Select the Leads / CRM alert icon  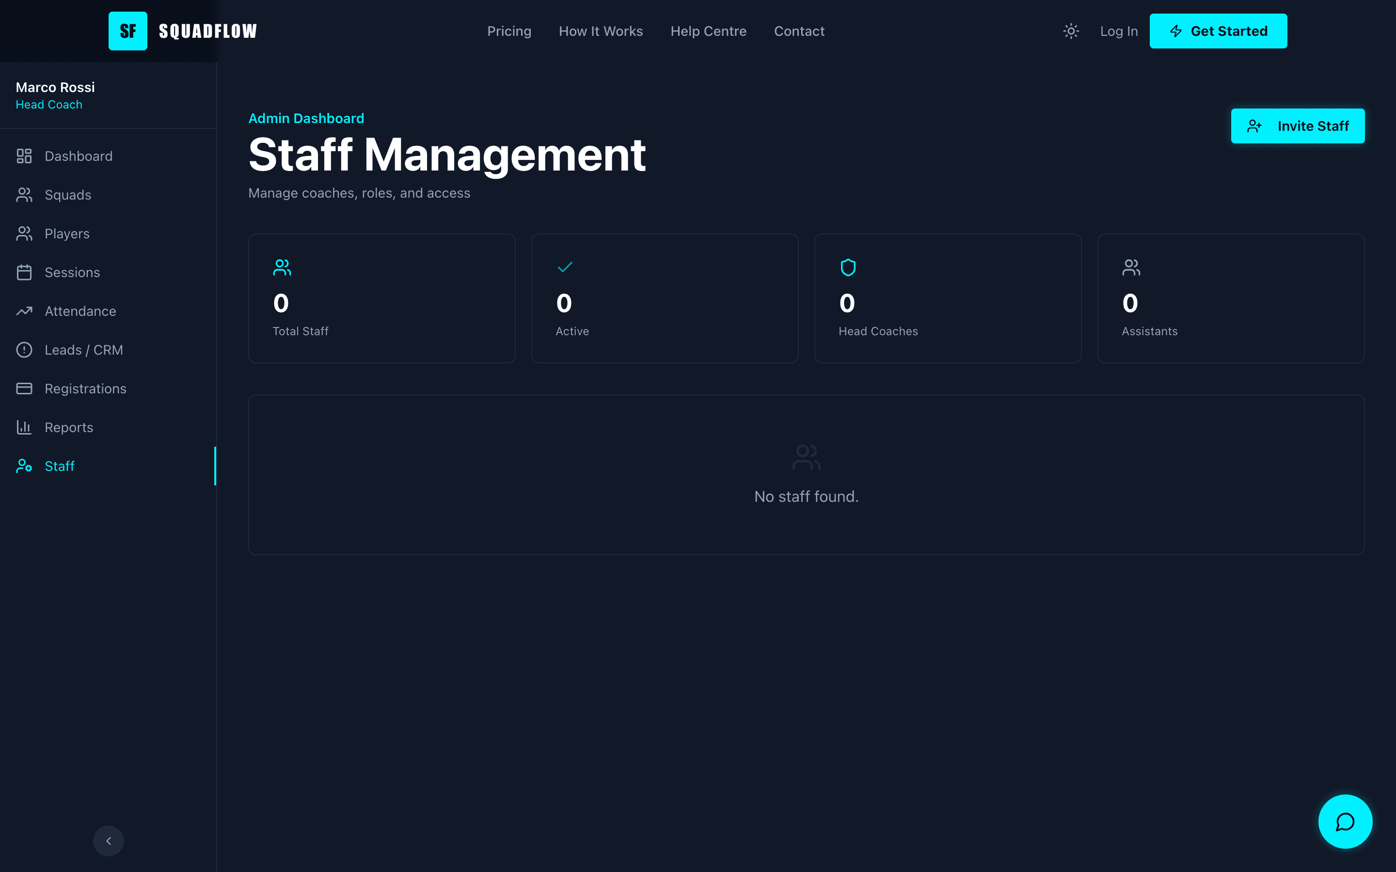click(x=24, y=349)
